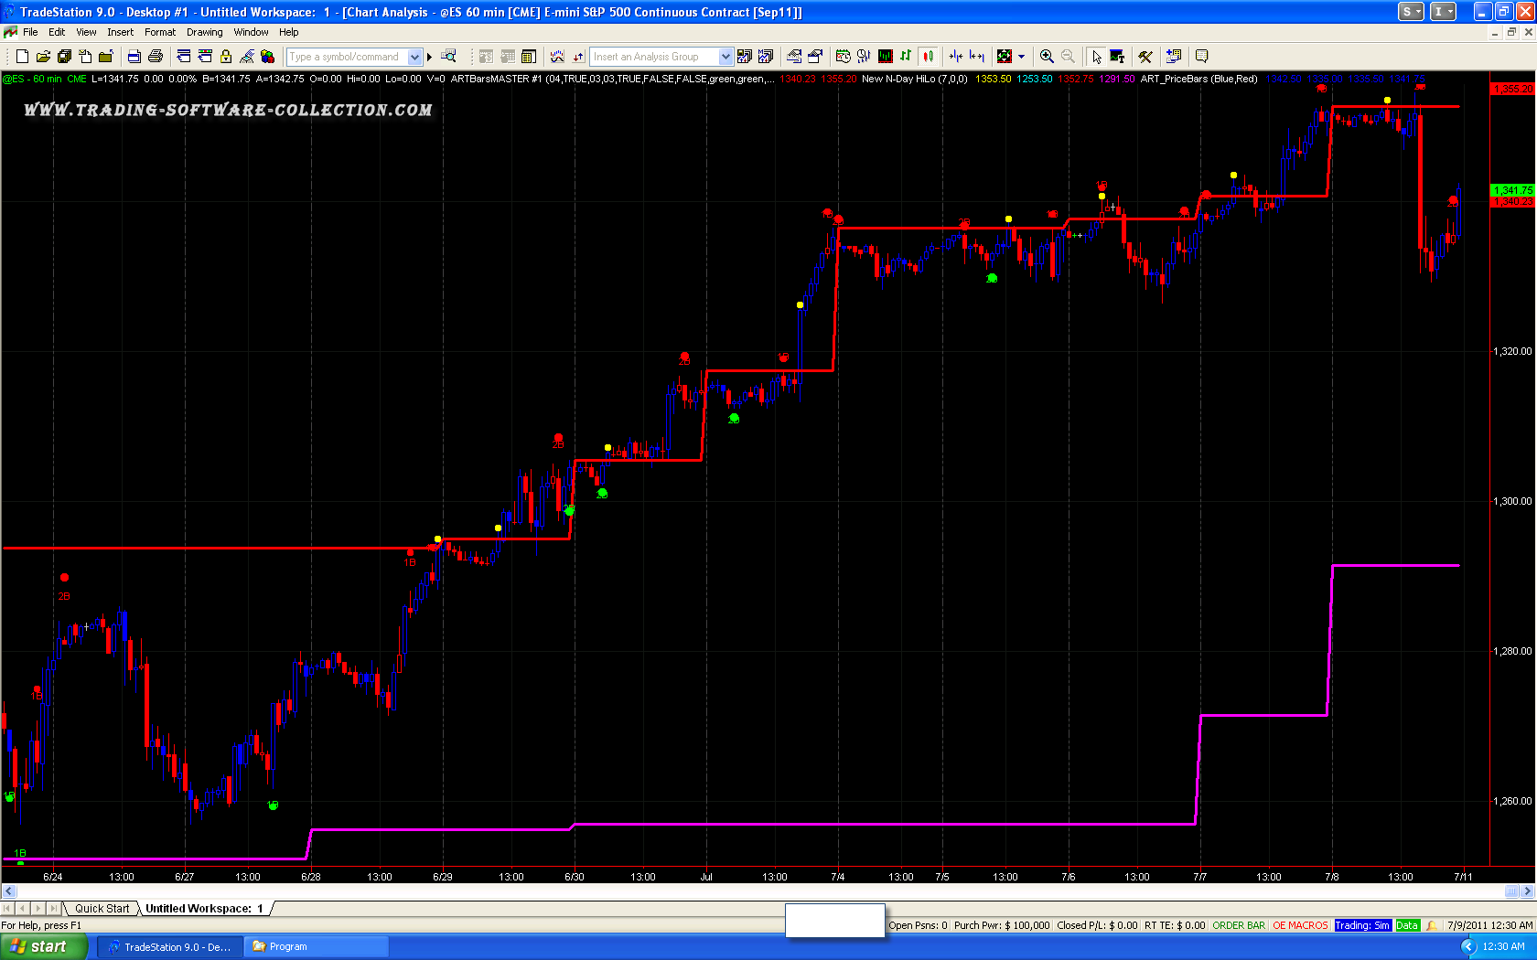Toggle Trading: Sim mode indicator
Viewport: 1537px width, 960px height.
(x=1361, y=925)
